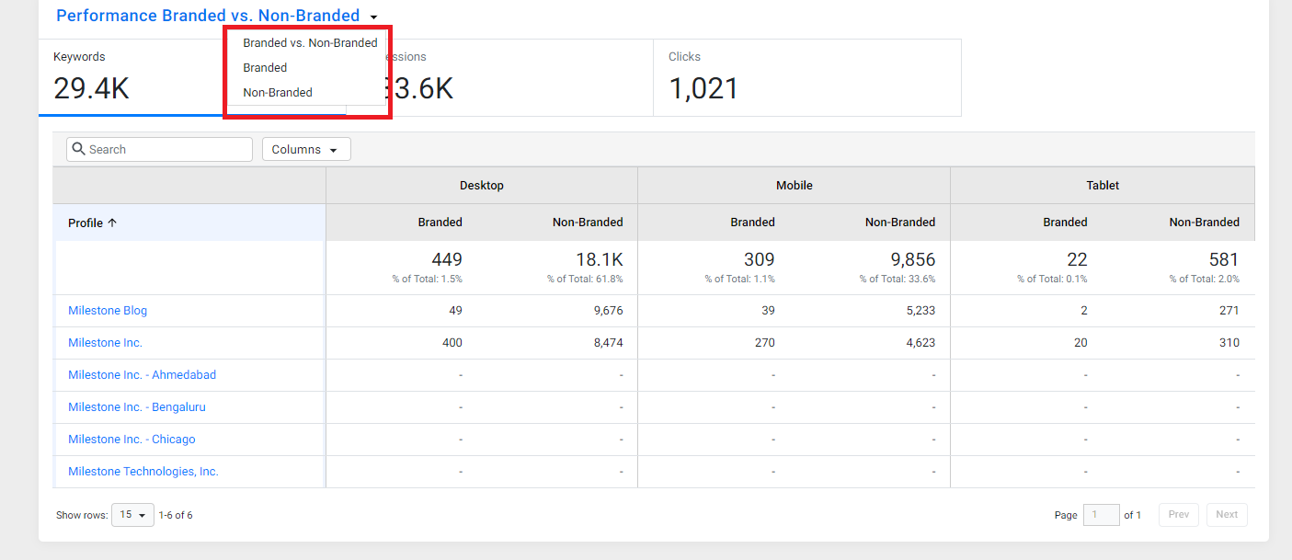Open Milestone Technologies, Inc. profile link
This screenshot has height=560, width=1292.
click(x=143, y=472)
